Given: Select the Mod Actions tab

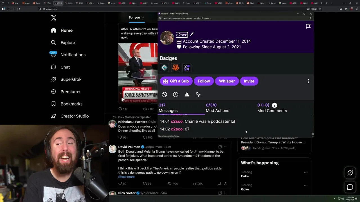Looking at the screenshot, I should 217,108.
